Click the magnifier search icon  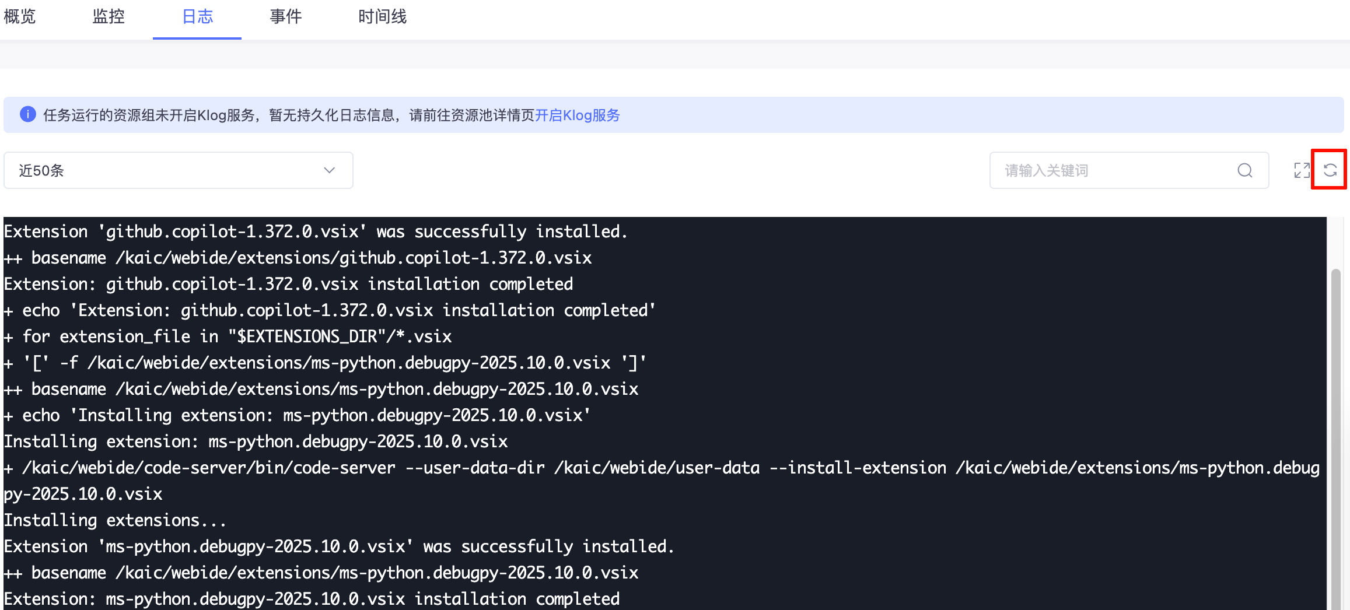(1245, 170)
